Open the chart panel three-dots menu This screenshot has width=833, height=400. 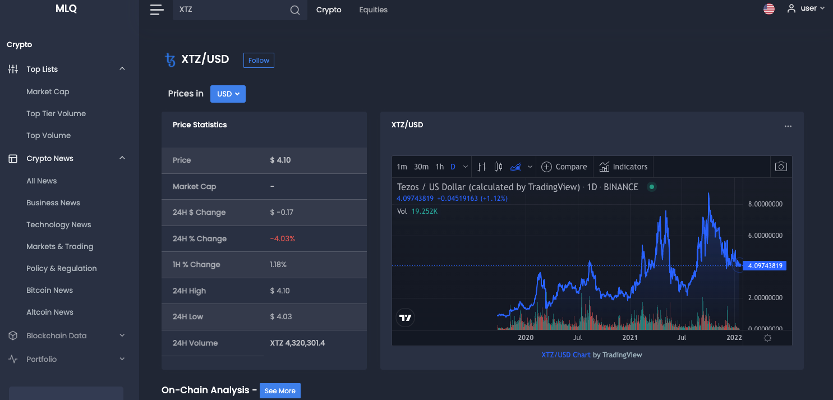click(788, 126)
